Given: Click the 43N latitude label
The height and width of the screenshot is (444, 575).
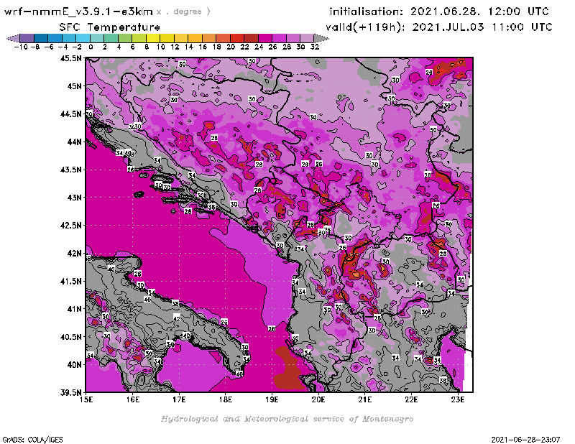Looking at the screenshot, I should (x=74, y=198).
